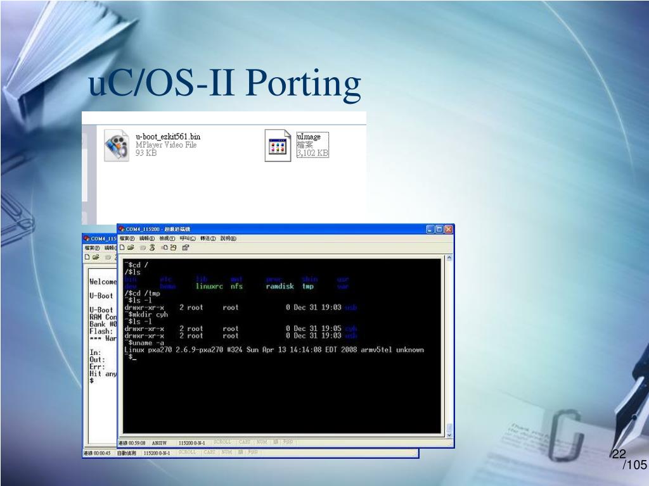This screenshot has width=649, height=486.
Task: Click the uImage file name label
Action: point(309,137)
